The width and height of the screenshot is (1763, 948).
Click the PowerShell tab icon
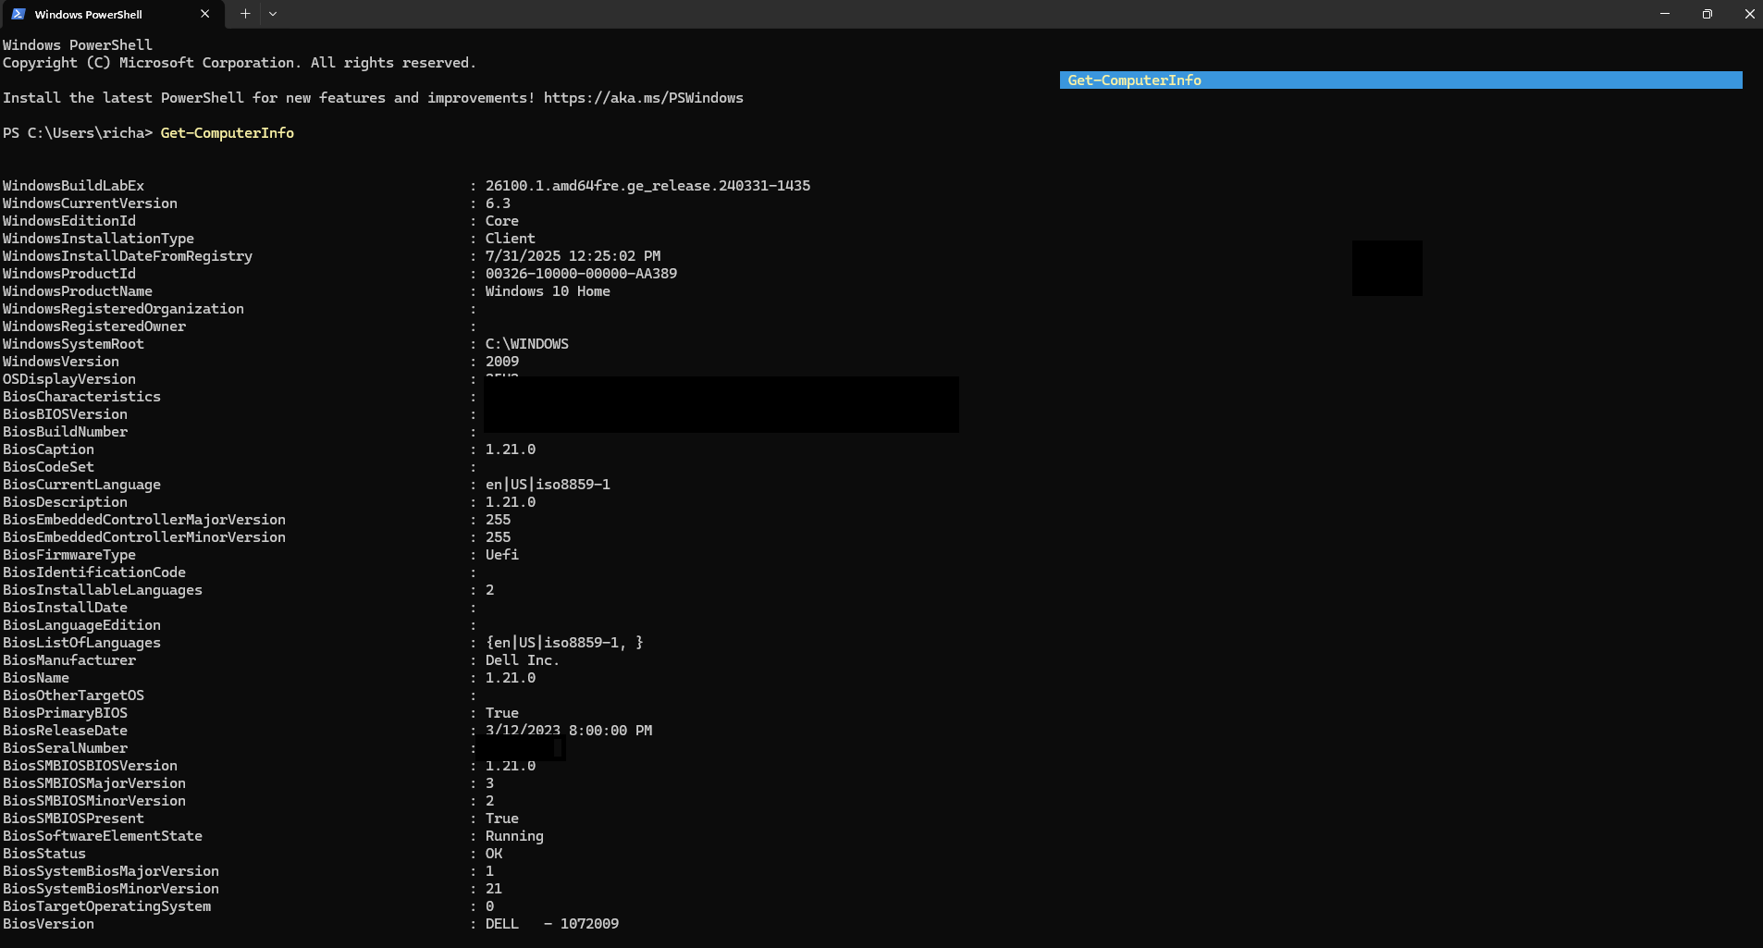click(18, 14)
